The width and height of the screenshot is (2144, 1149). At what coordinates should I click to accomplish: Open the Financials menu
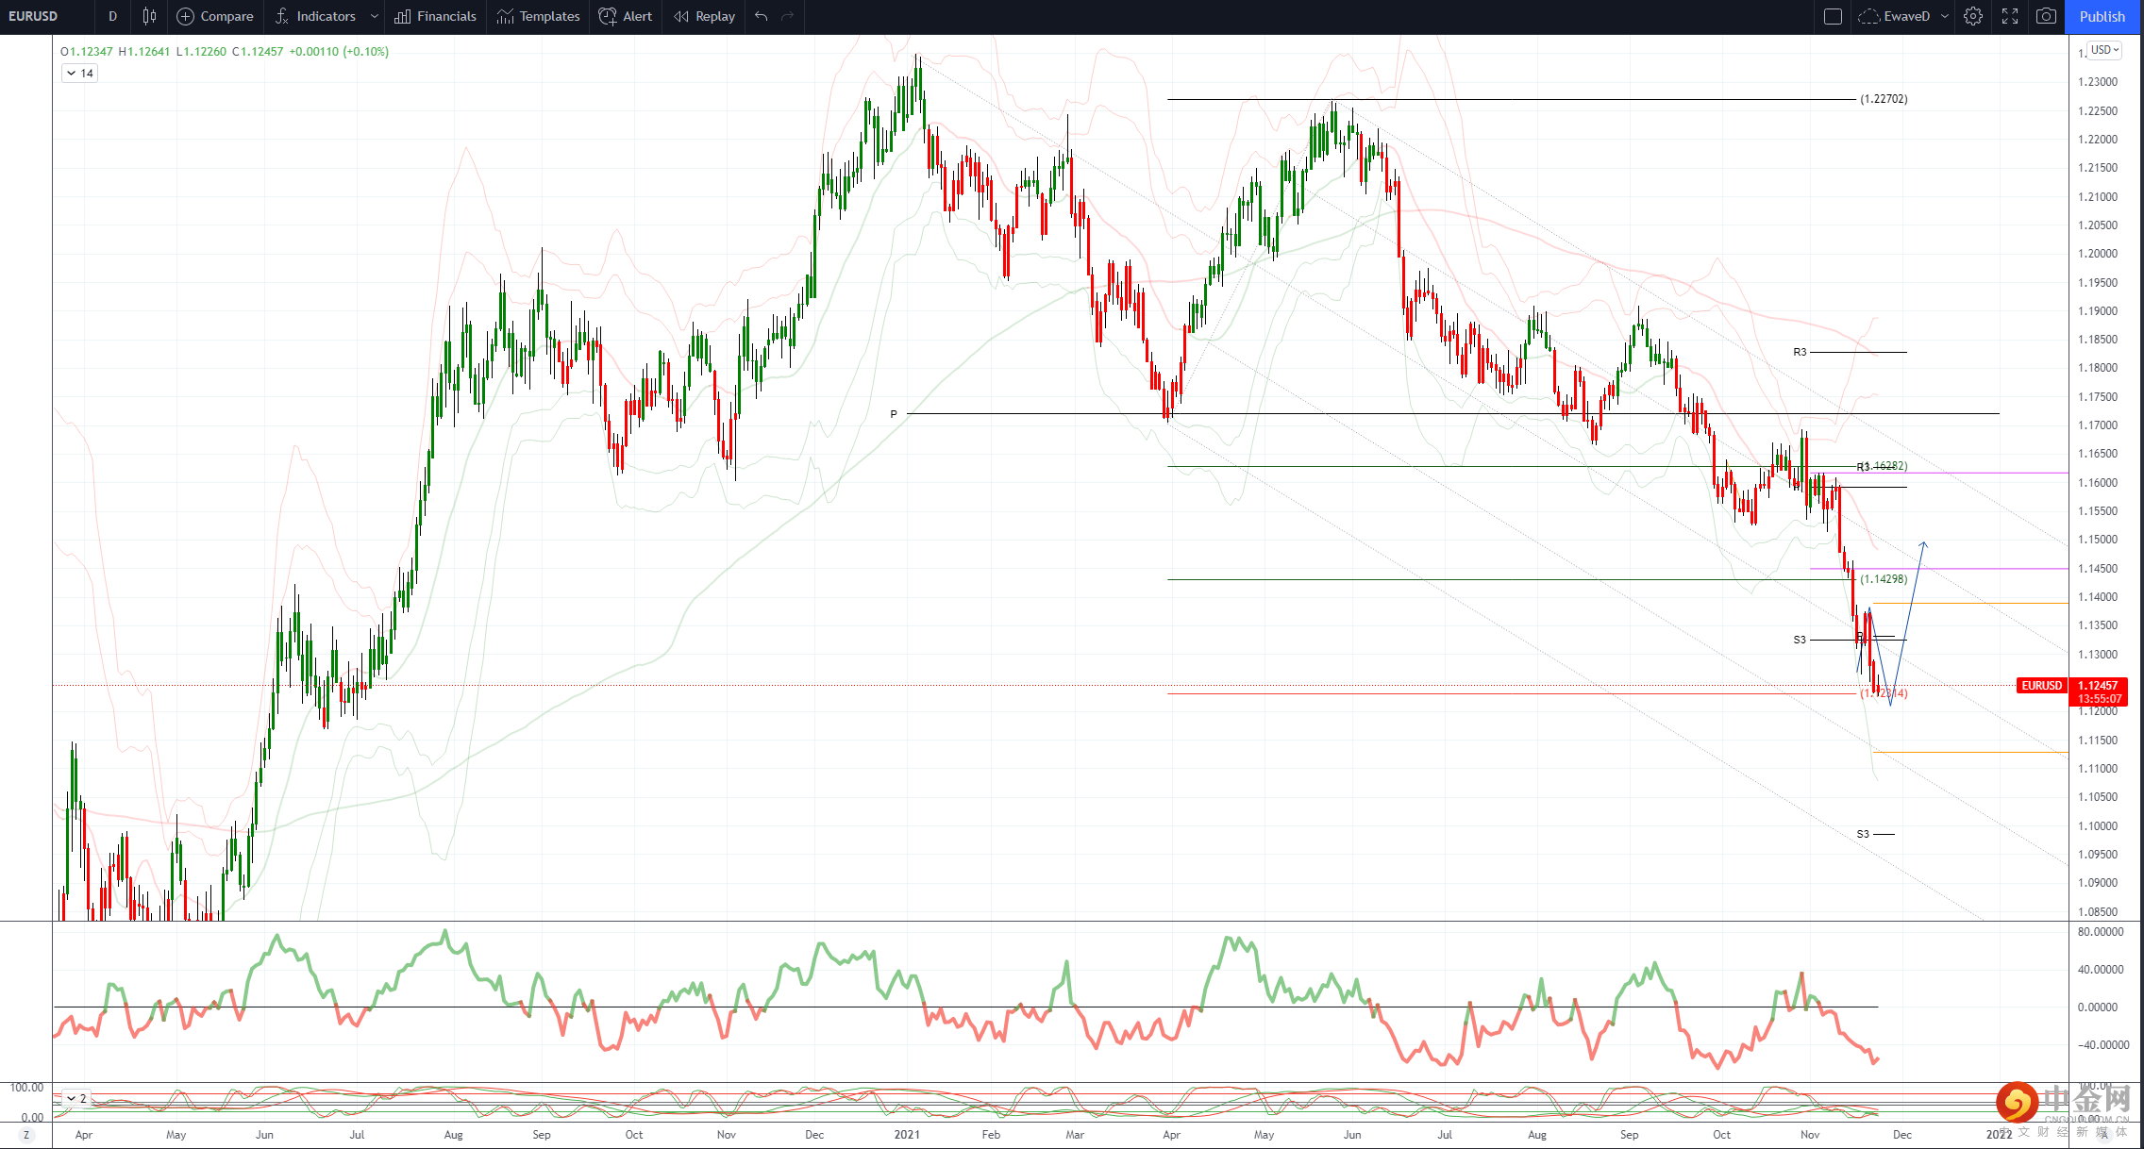pyautogui.click(x=436, y=16)
